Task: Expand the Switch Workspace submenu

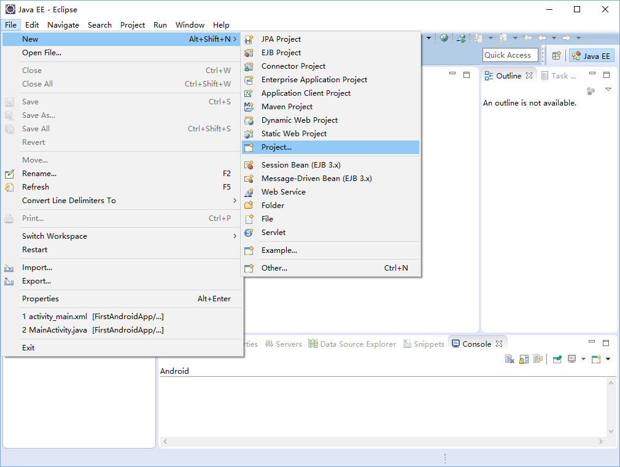Action: coord(122,236)
